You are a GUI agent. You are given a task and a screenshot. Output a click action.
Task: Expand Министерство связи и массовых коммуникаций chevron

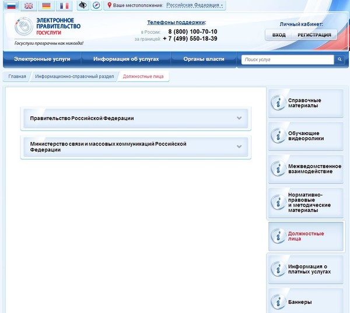click(x=239, y=147)
